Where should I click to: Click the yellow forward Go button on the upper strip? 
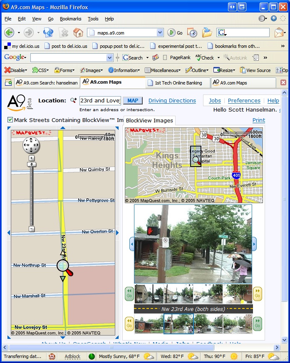(258, 294)
